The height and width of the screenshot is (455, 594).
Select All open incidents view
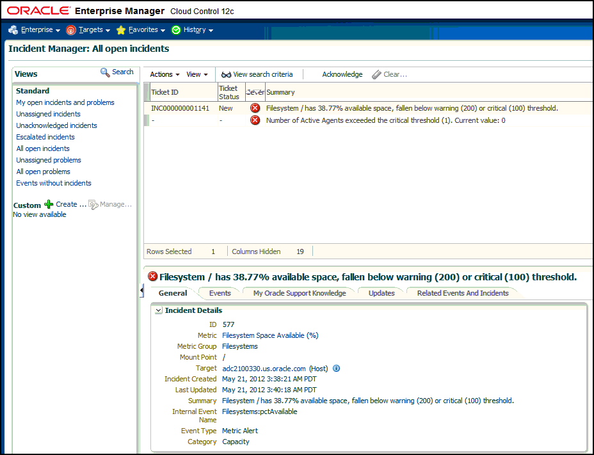point(43,148)
